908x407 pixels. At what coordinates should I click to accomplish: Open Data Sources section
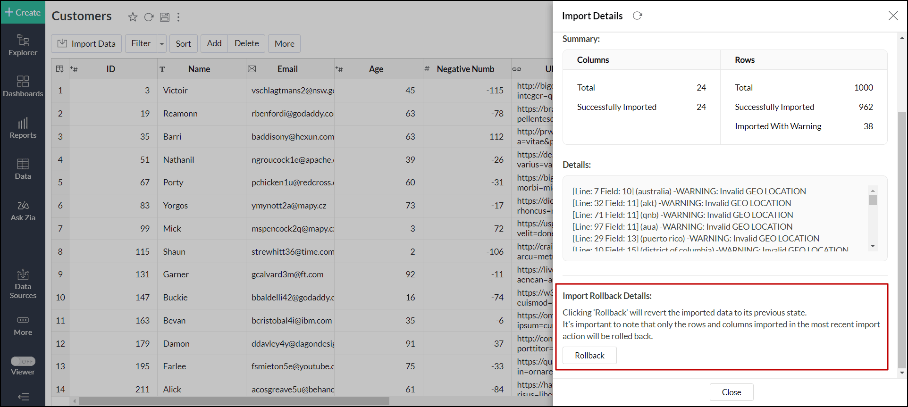pyautogui.click(x=23, y=284)
